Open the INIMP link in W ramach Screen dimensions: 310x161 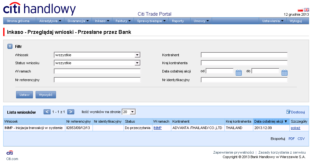pyautogui.click(x=158, y=128)
